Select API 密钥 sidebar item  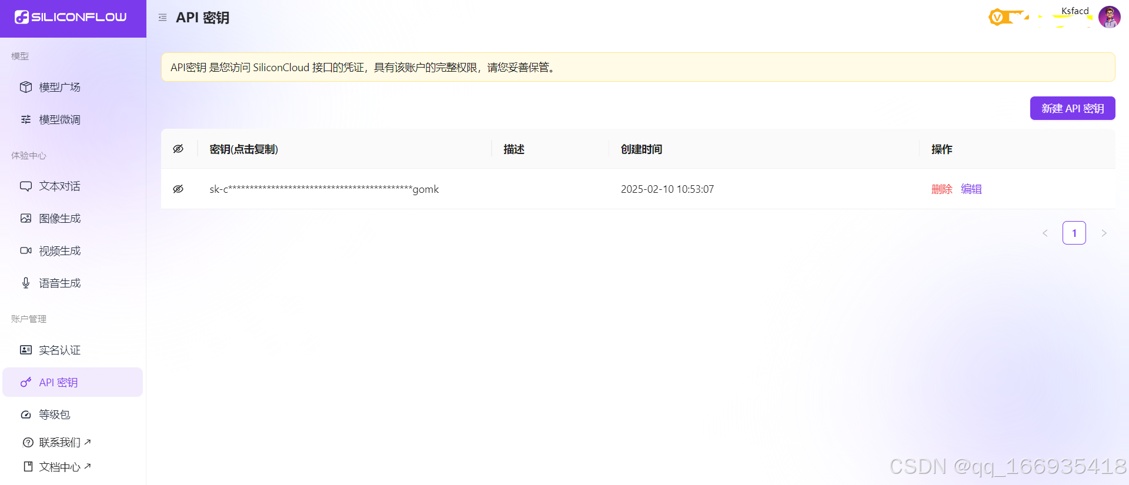click(73, 382)
